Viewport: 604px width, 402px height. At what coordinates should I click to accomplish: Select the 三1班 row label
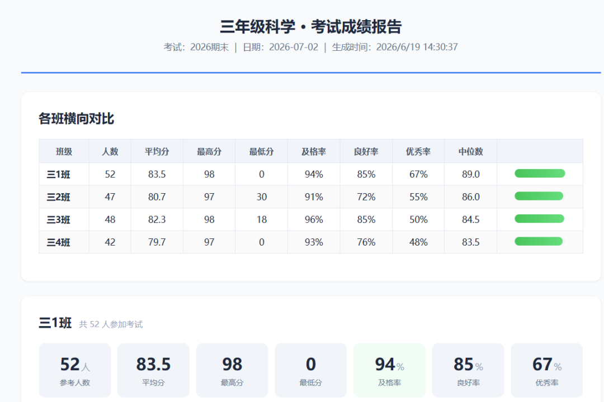[x=59, y=175]
